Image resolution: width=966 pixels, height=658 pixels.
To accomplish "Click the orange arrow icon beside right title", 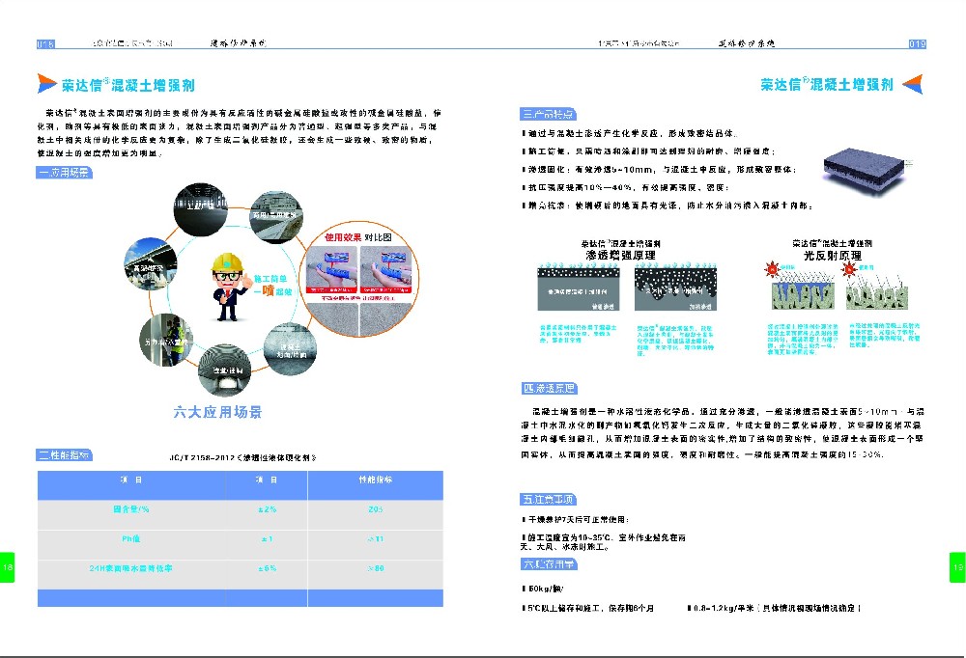I will [x=913, y=84].
